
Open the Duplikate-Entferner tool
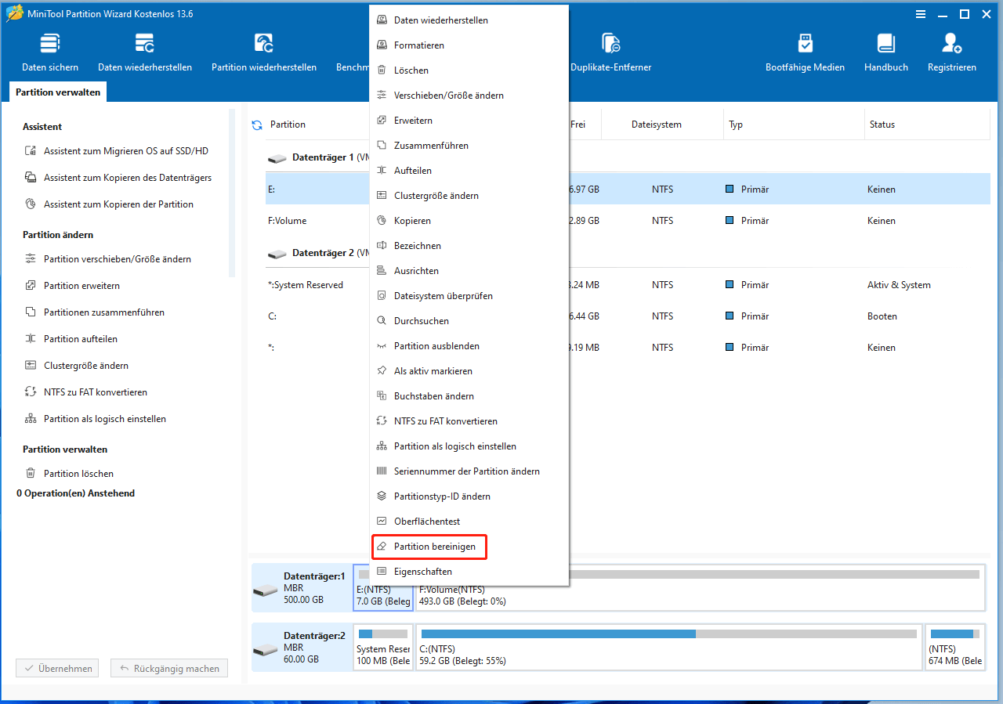610,50
